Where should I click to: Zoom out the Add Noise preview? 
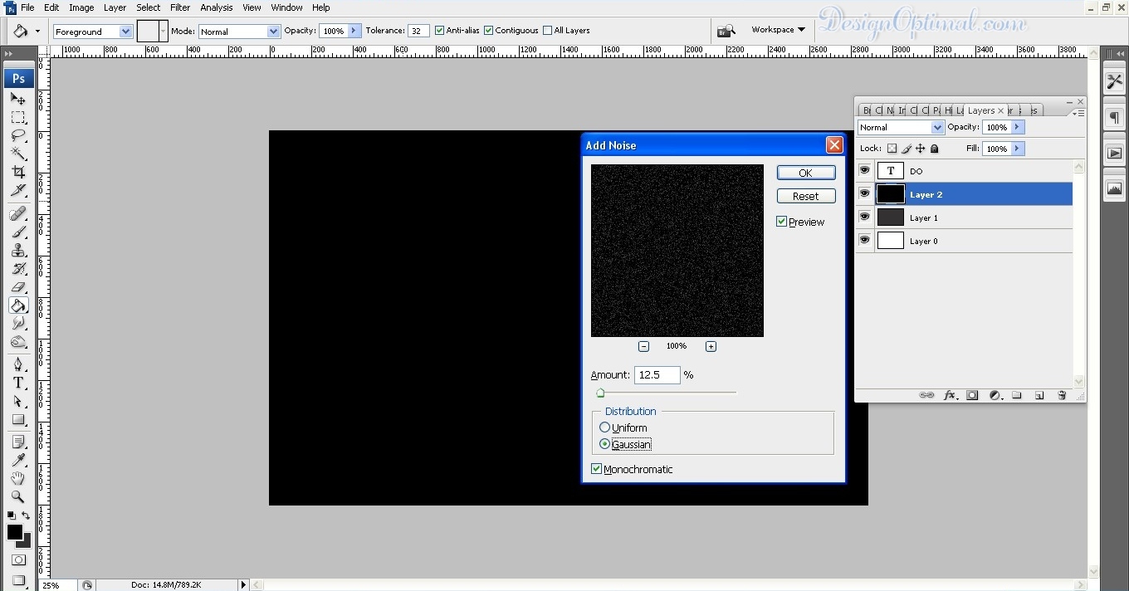pyautogui.click(x=643, y=346)
